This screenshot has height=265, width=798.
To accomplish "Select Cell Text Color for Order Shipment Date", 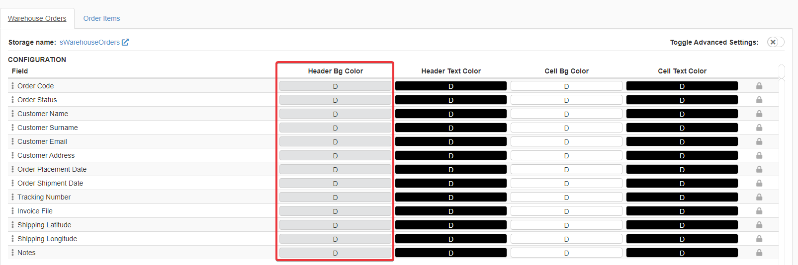I will (682, 183).
